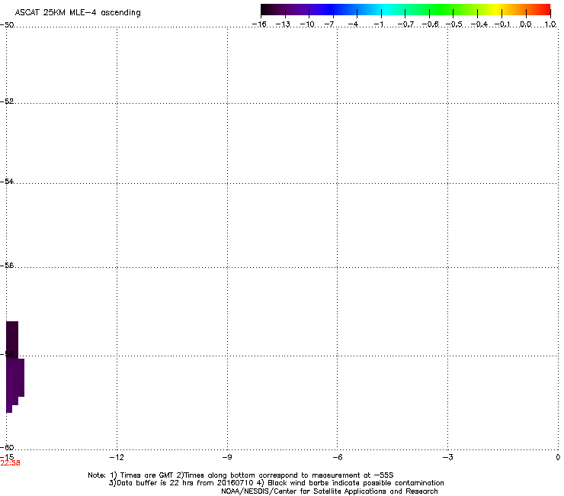Click the NOAA/NESDIS credit line

coord(329,491)
